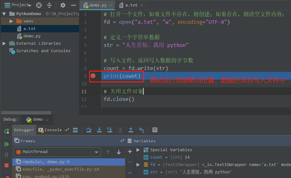This screenshot has height=178, width=291.
Task: Click the Step Into icon
Action: (x=99, y=130)
